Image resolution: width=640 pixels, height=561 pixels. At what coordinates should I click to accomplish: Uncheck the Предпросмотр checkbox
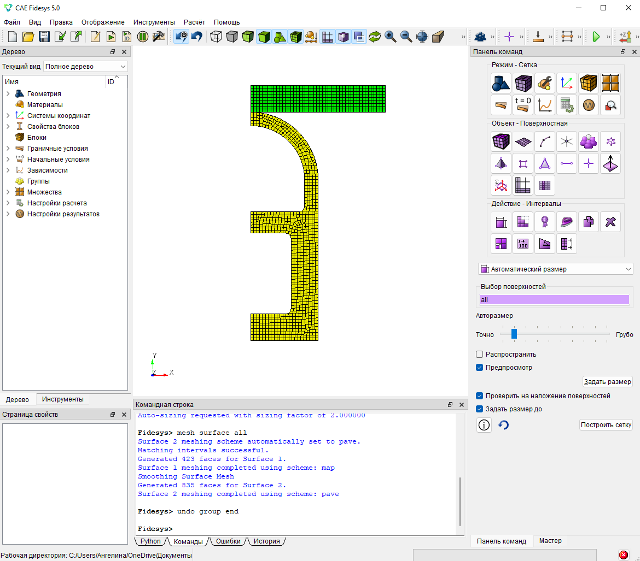(480, 367)
